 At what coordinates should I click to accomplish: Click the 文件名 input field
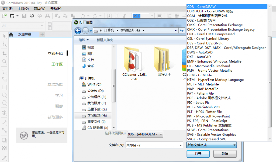coord(152,145)
